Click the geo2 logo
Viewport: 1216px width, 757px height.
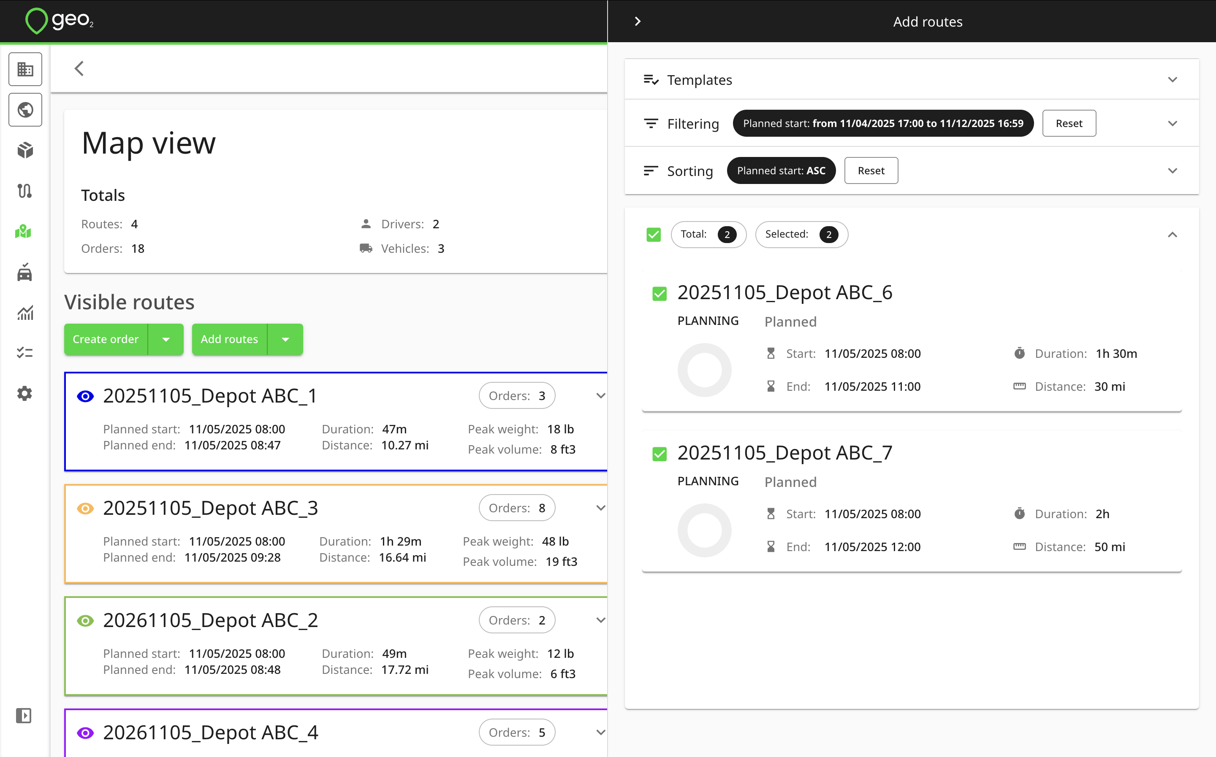59,21
